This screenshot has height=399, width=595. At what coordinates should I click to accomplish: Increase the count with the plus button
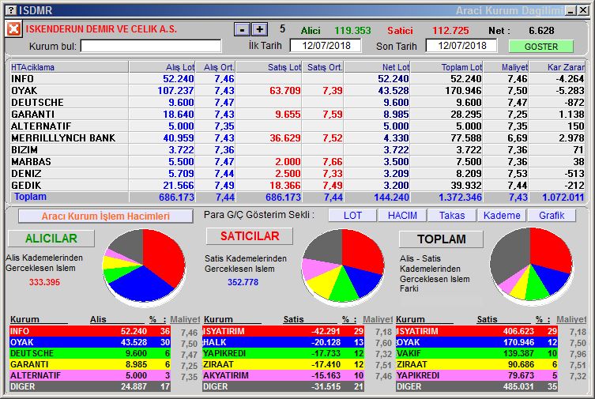click(x=259, y=29)
